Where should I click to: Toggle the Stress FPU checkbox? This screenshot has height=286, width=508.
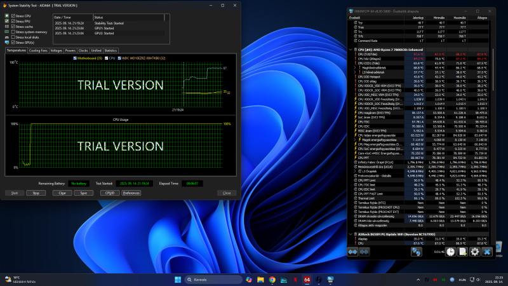pos(13,21)
